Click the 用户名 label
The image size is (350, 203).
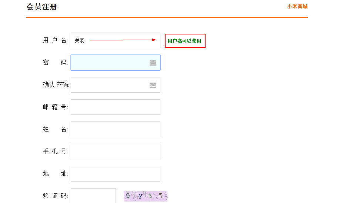click(x=55, y=40)
